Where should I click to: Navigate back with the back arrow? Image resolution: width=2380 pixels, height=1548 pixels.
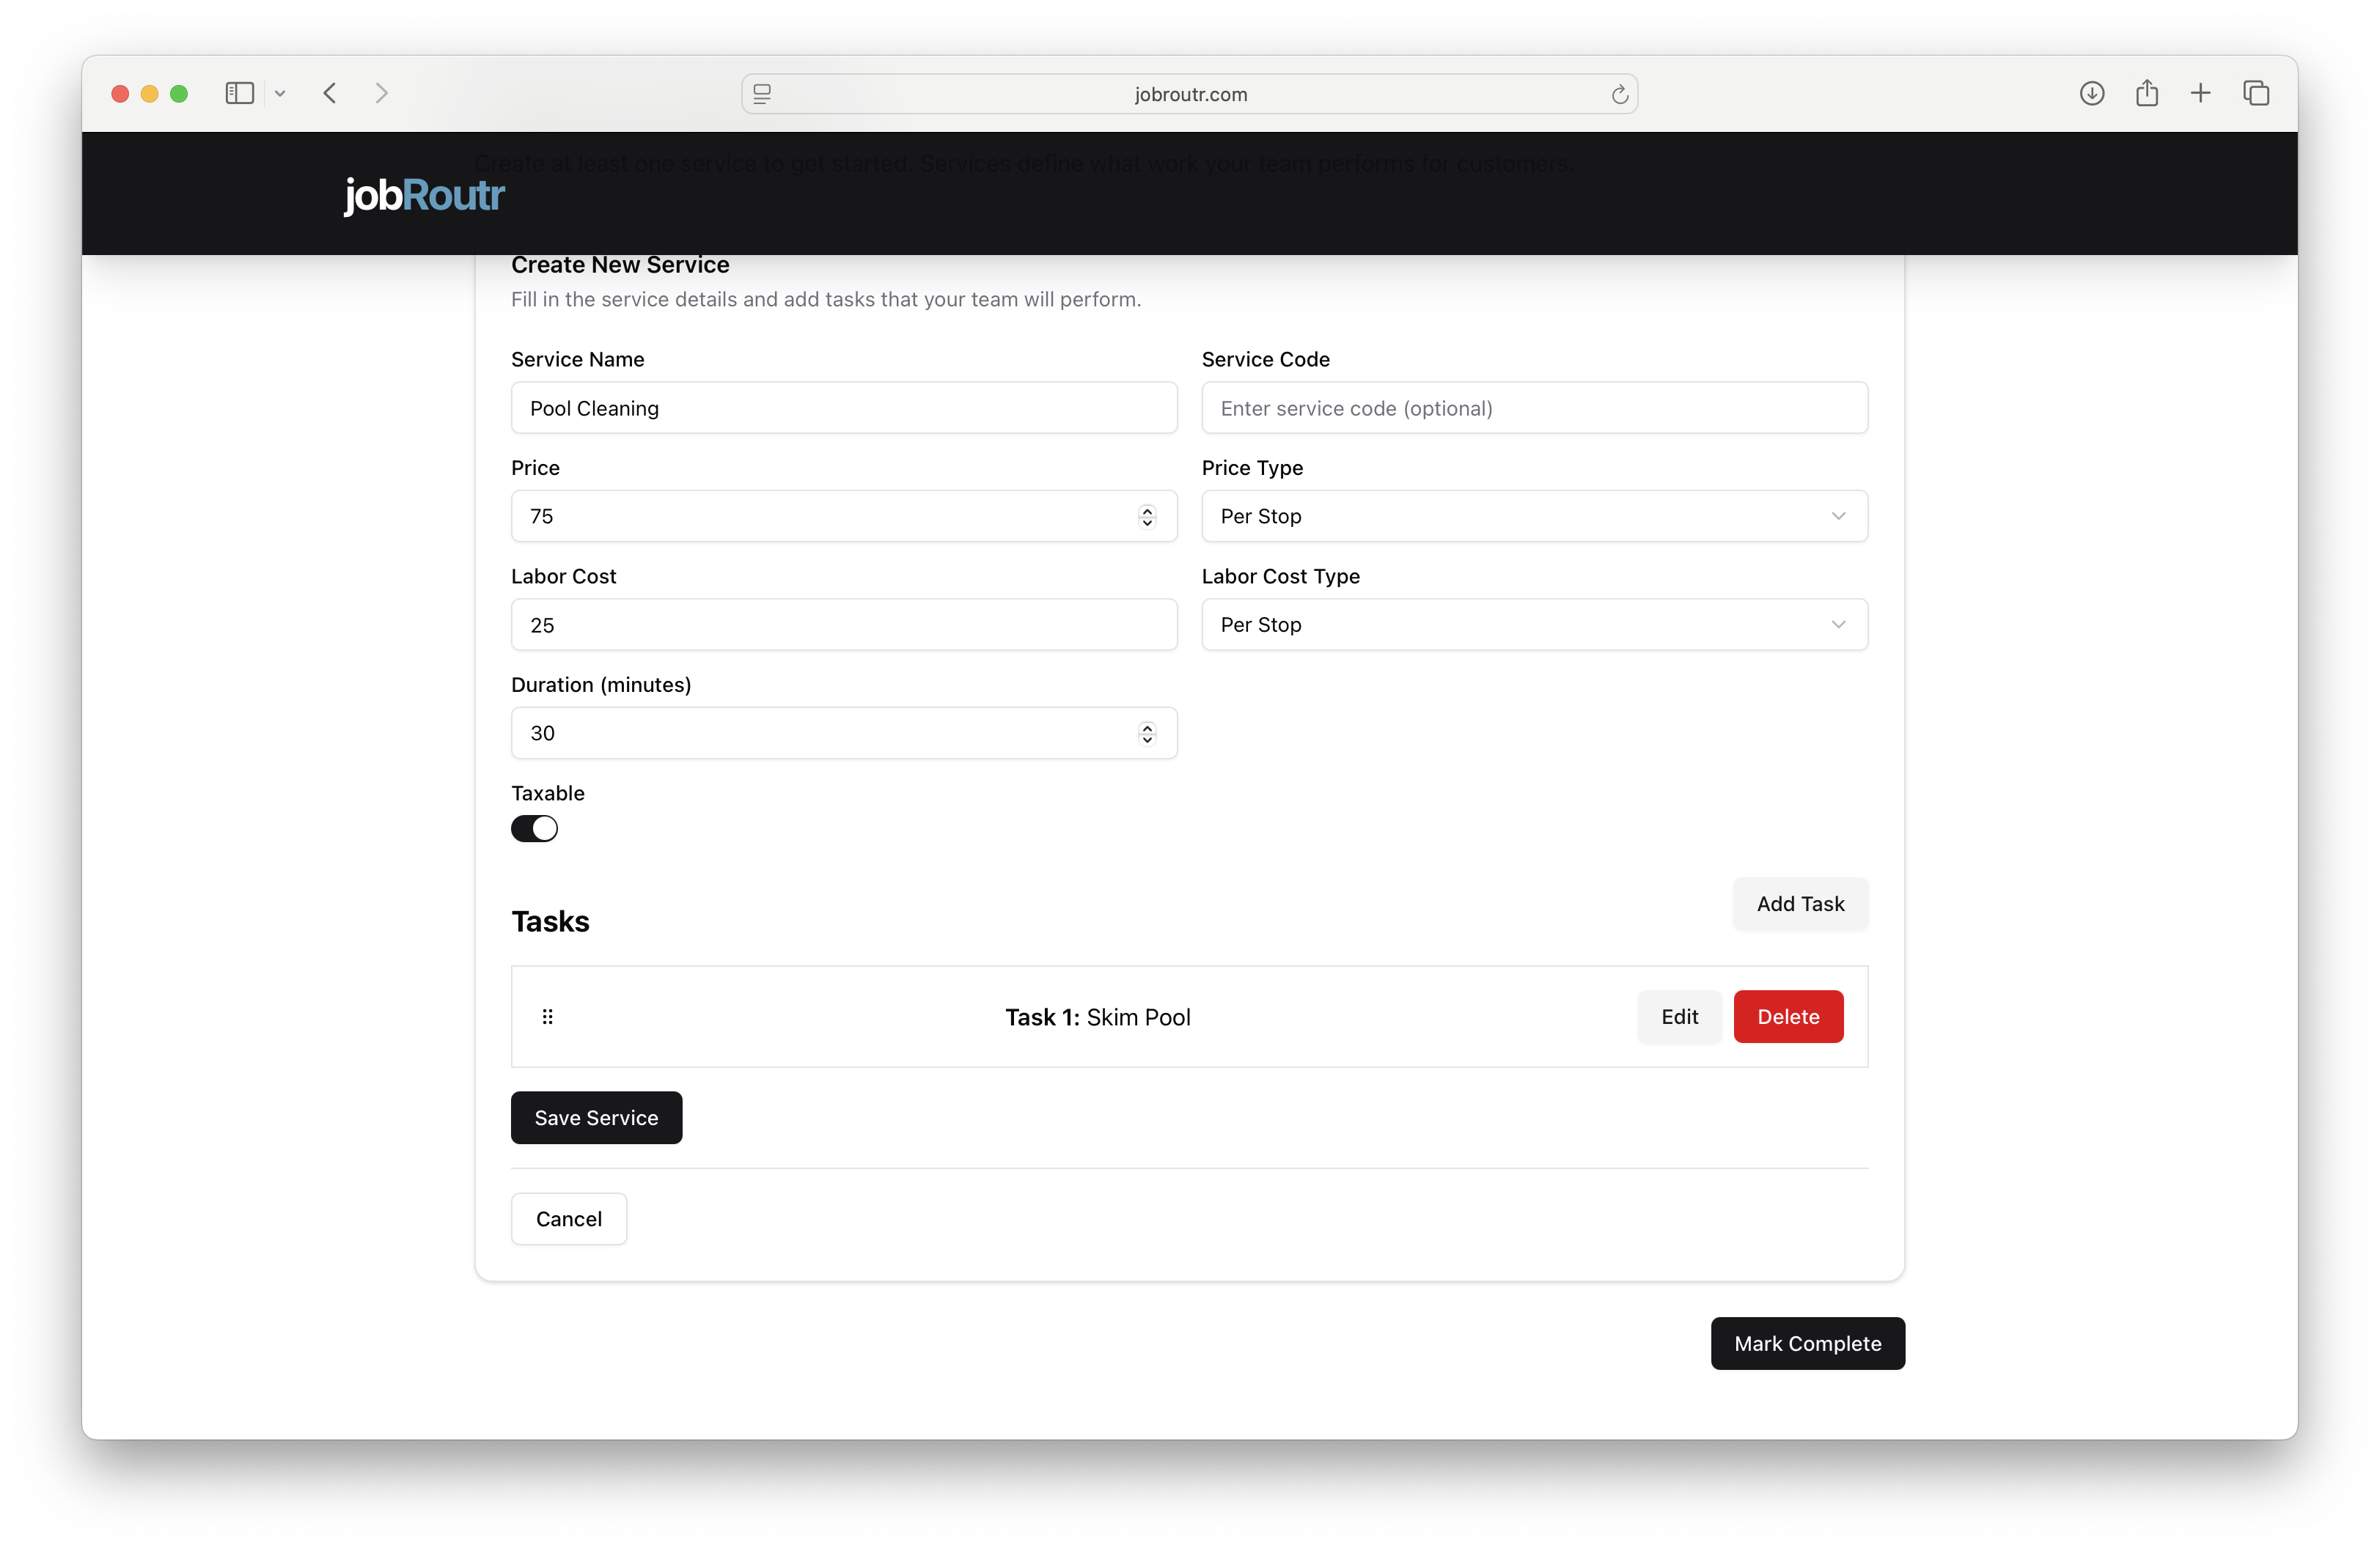(x=330, y=93)
